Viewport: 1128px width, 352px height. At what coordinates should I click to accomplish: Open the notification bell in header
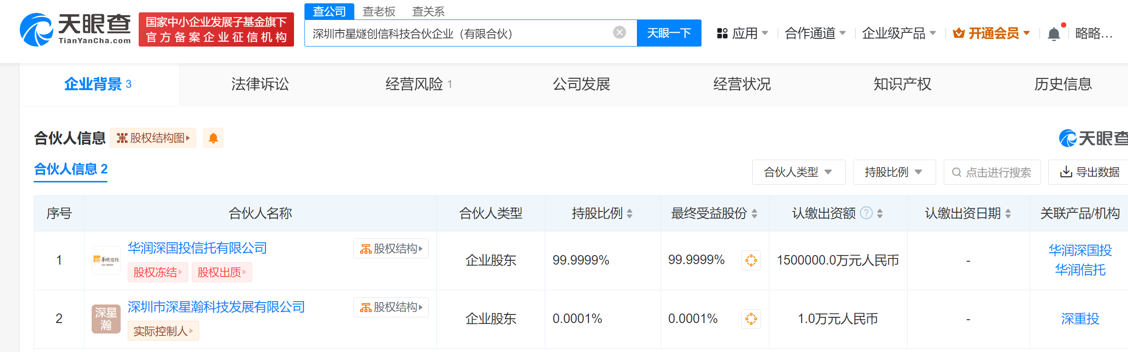[x=1053, y=34]
